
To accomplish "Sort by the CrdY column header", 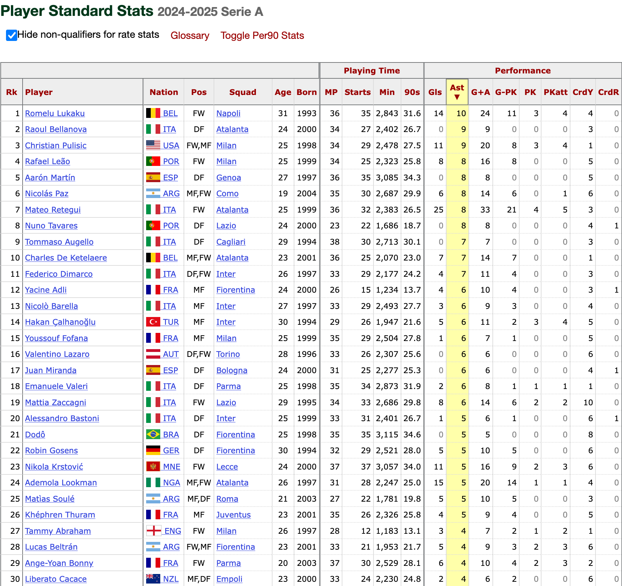I will point(583,92).
